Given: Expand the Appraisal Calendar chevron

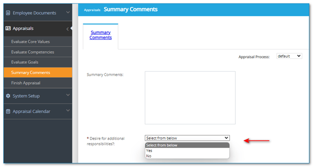Looking at the screenshot, I should 68,110.
